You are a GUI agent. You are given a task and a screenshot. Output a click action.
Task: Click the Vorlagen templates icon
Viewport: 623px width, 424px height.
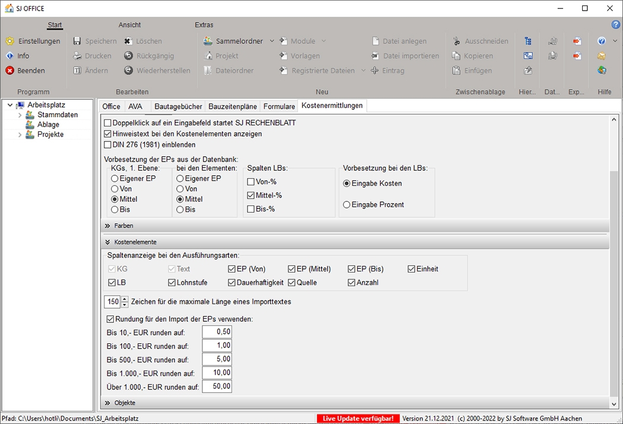(x=283, y=56)
